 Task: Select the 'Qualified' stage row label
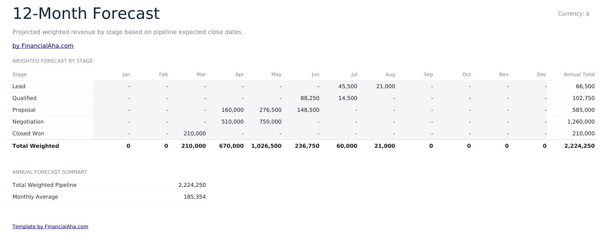click(24, 98)
